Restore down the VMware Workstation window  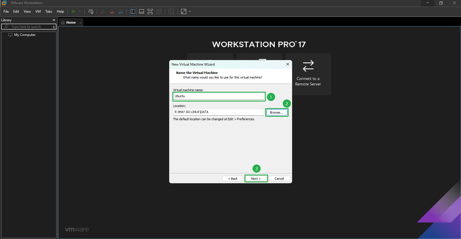tap(441, 3)
